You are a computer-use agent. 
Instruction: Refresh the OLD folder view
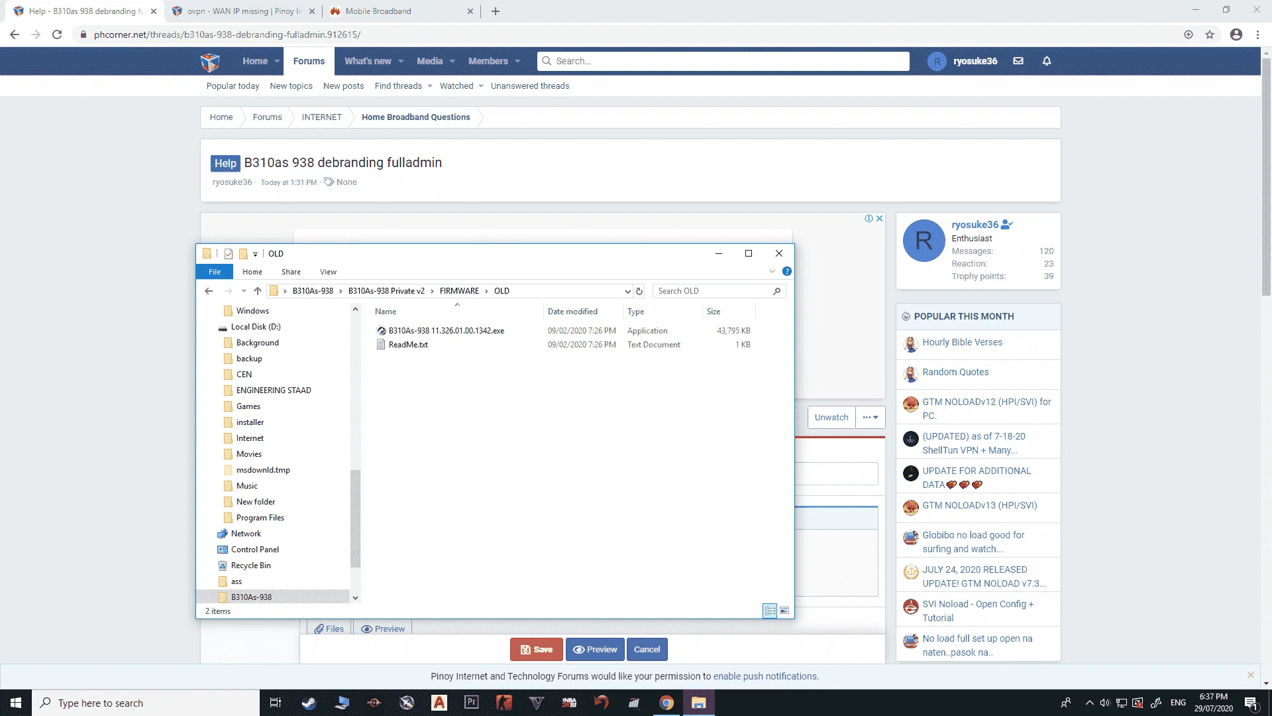pos(639,291)
